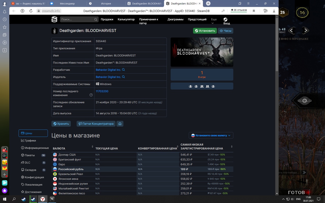325x203 pixels.
Task: Open the SteamDB logo home link
Action: (54, 19)
